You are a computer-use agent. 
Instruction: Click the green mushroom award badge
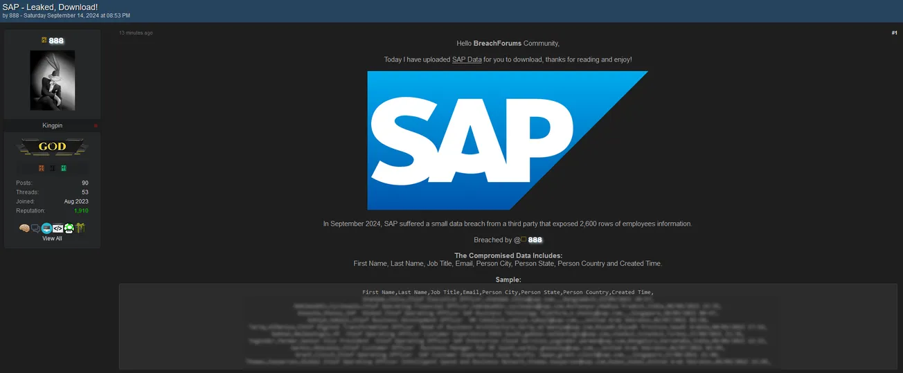69,228
